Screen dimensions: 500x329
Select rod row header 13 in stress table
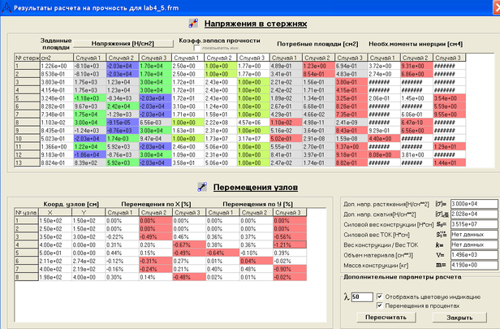click(27, 162)
